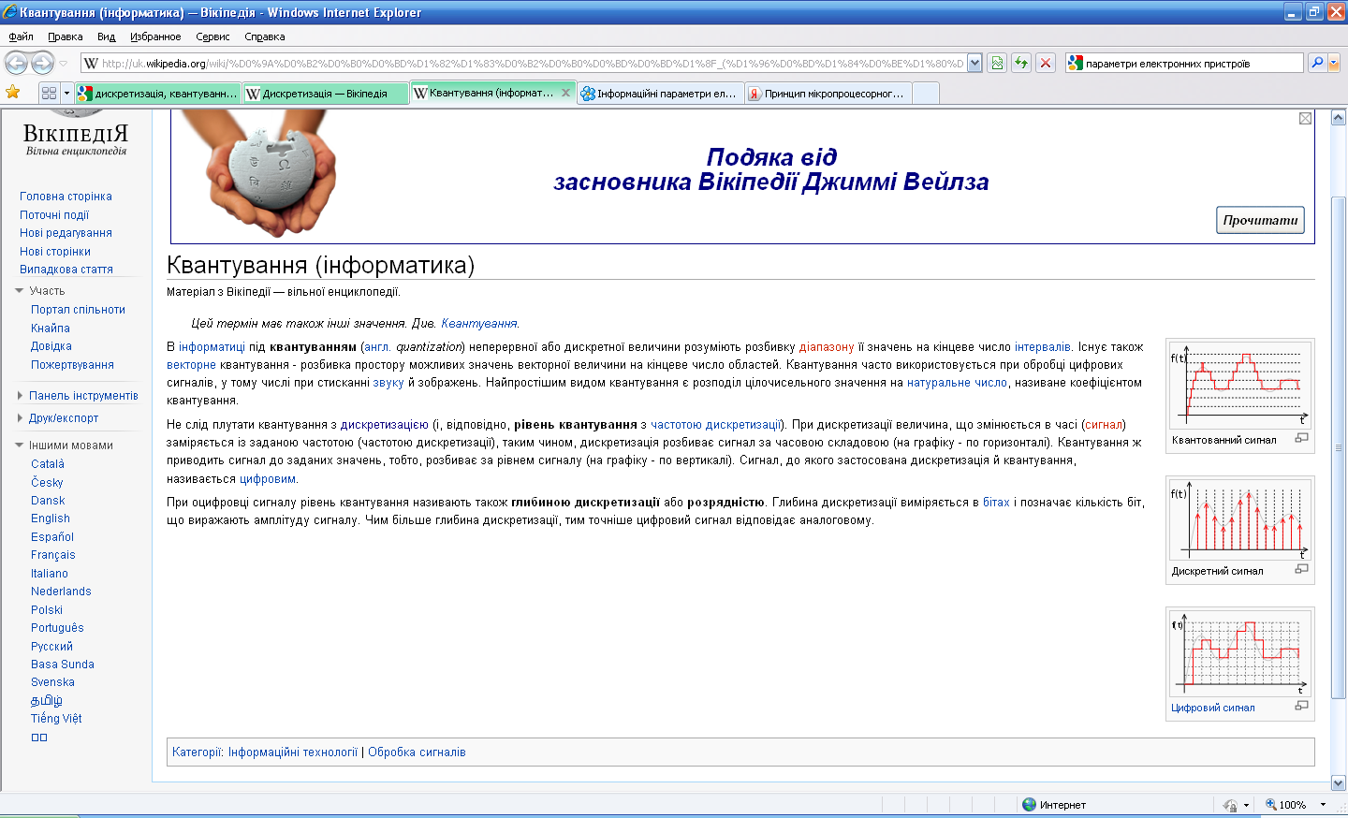Go back with the Back arrow button
1348x818 pixels.
(16, 63)
